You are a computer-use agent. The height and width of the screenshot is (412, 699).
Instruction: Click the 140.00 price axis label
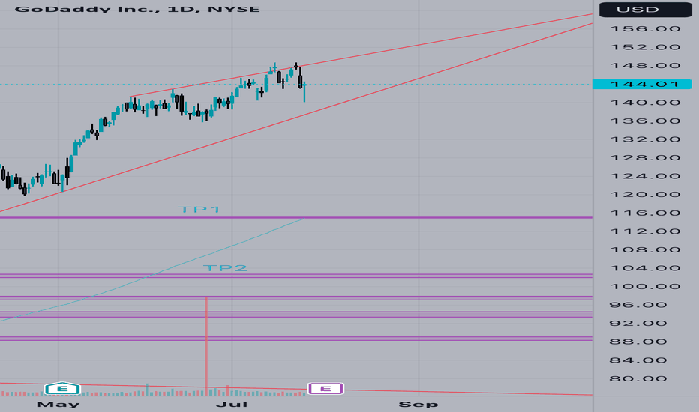click(645, 103)
